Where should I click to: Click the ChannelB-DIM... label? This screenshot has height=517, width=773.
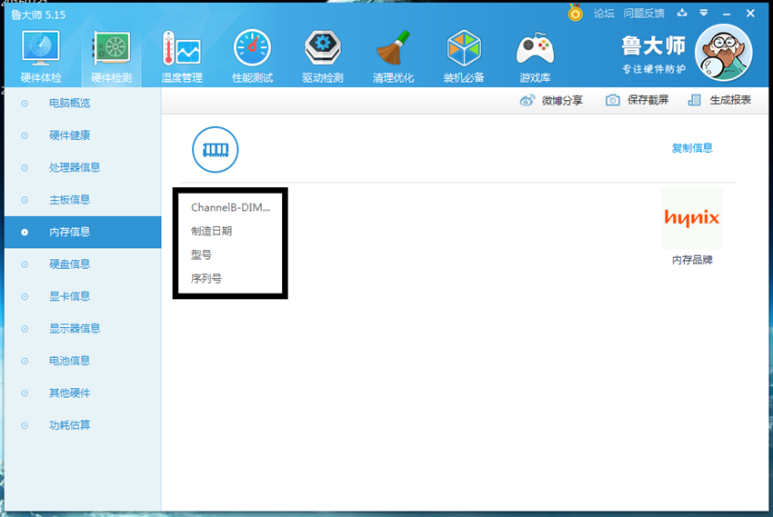(230, 208)
